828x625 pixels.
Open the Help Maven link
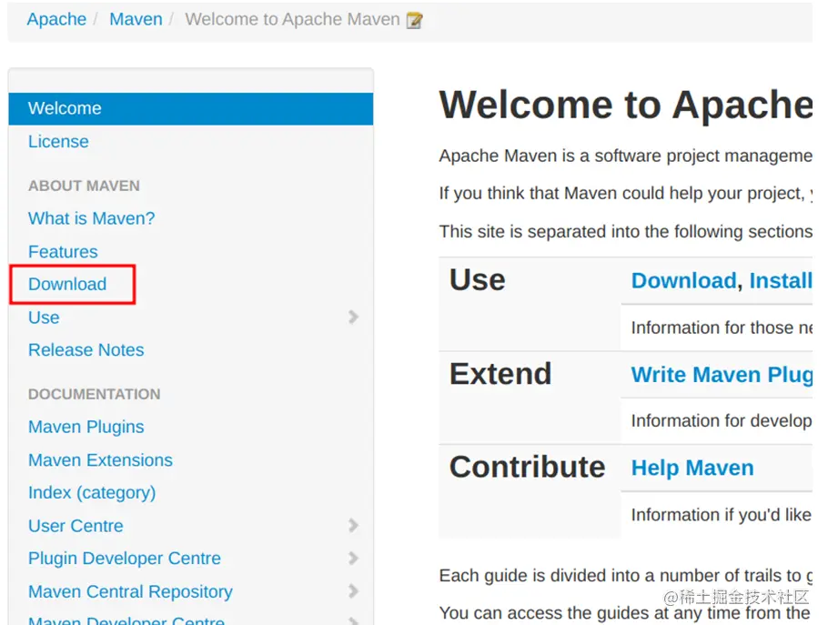click(692, 469)
